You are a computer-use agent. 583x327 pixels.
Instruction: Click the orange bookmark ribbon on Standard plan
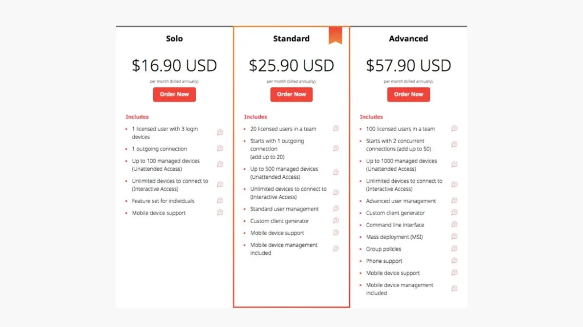(x=336, y=35)
